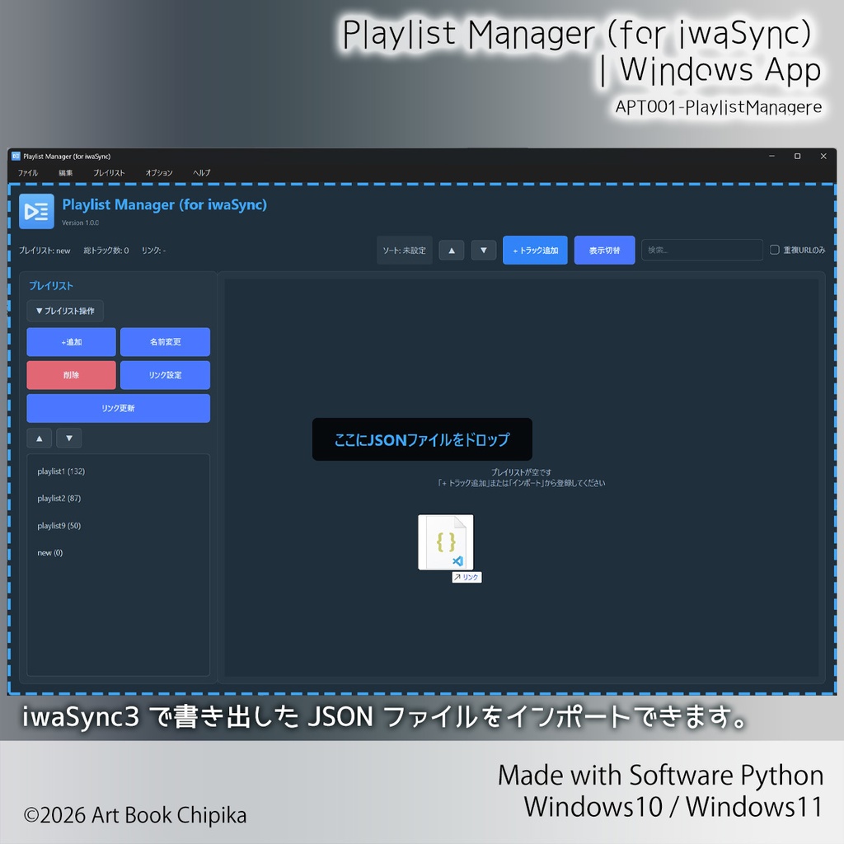Screen dimensions: 844x844
Task: Click the リンク更新 link update button
Action: (118, 408)
